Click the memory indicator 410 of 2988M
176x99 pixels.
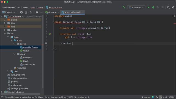167,97
